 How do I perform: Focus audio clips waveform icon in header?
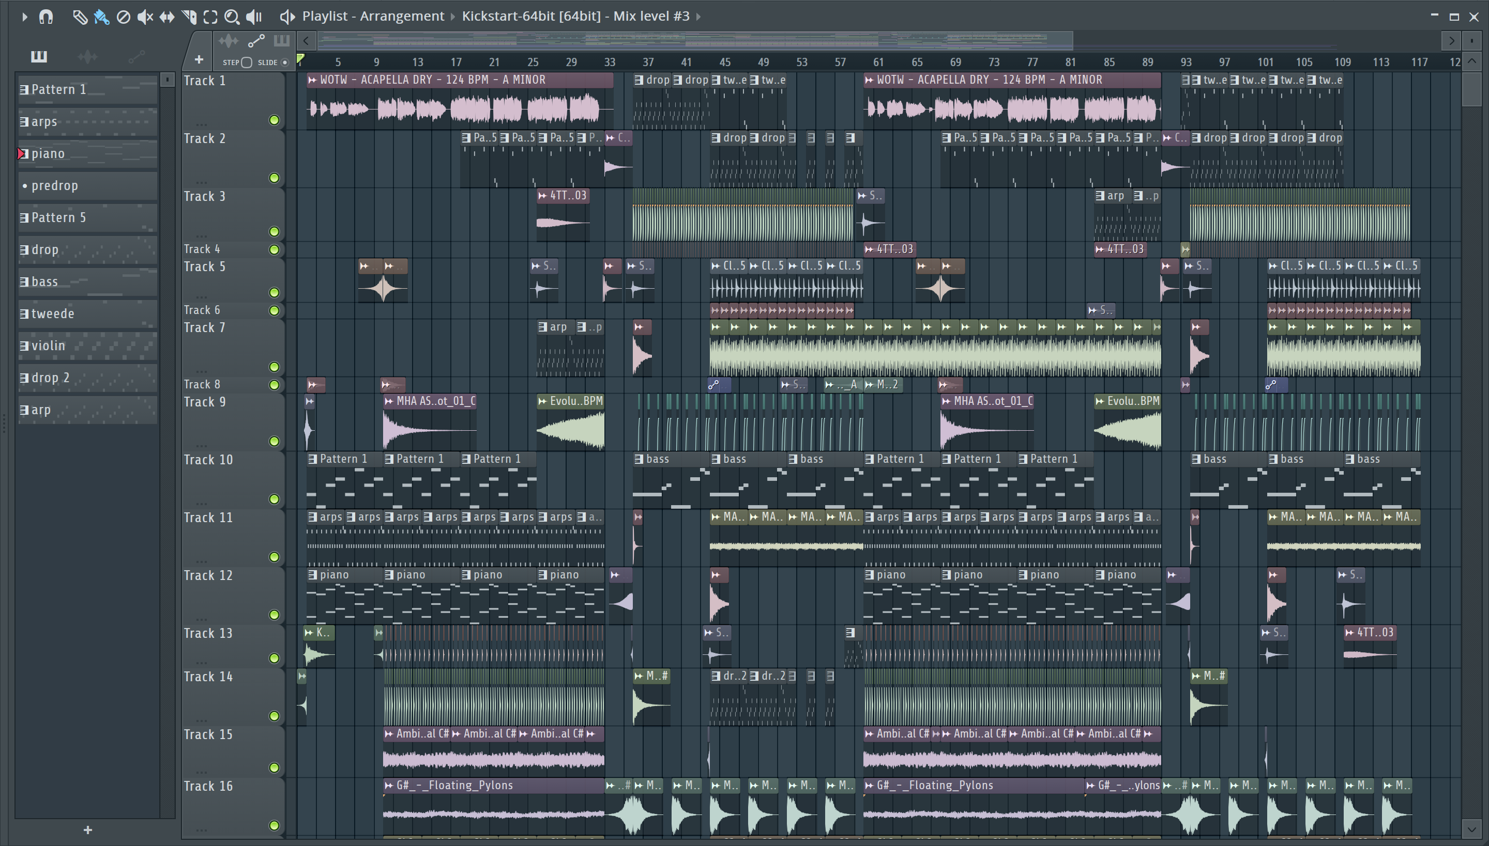coord(228,41)
